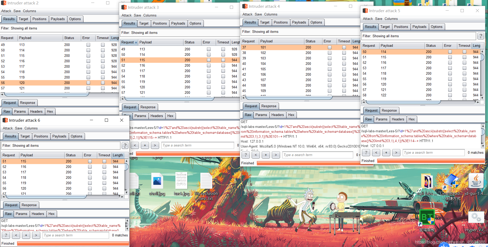Open Params tab in attack 2
488x247 pixels.
pyautogui.click(x=20, y=111)
